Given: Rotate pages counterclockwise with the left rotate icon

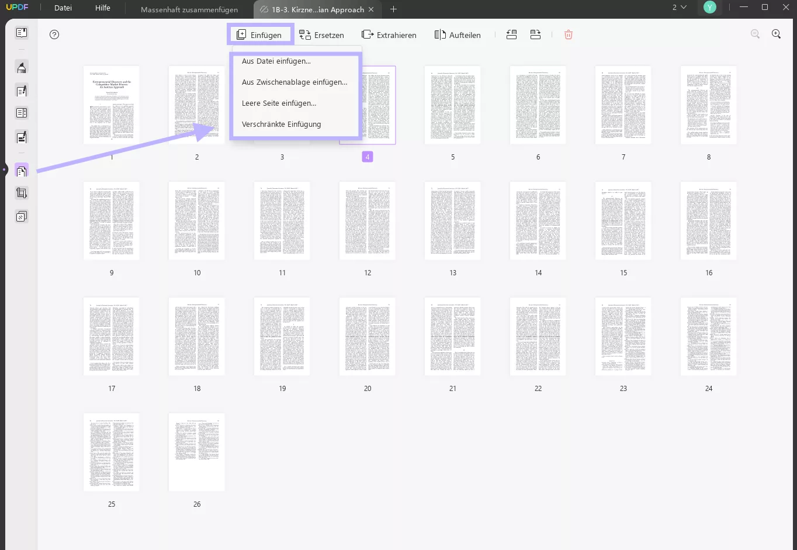Looking at the screenshot, I should 512,34.
